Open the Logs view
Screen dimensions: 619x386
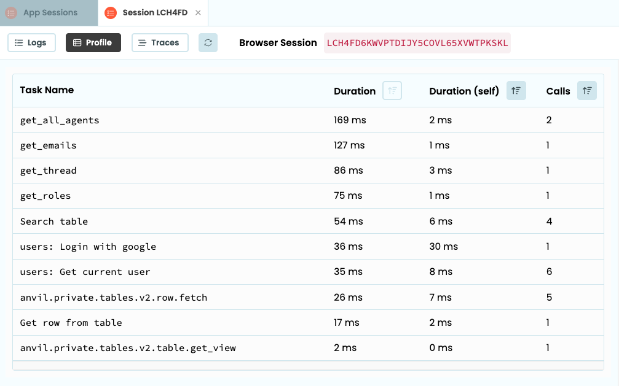pyautogui.click(x=31, y=42)
